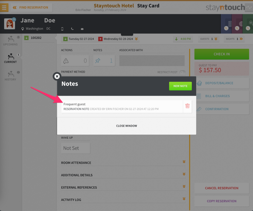
Task: Open the History reservations tab
Action: click(10, 76)
